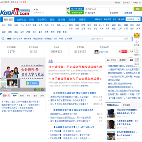
Task: Select the 会计论坛 nav item
Action: 21,20
